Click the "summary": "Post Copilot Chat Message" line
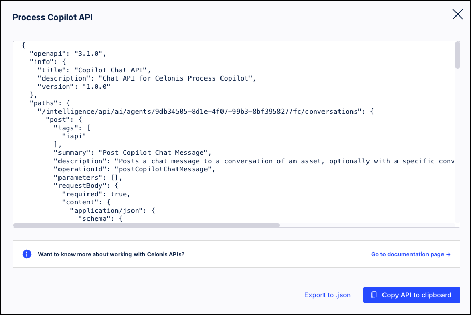The width and height of the screenshot is (471, 315). point(133,153)
